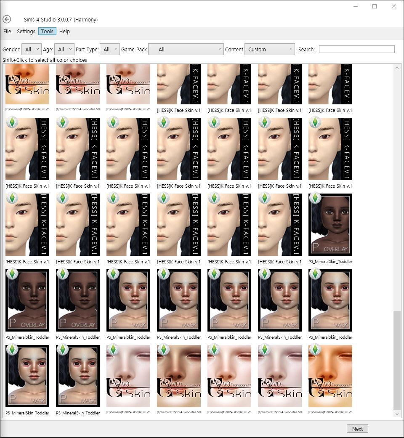This screenshot has width=404, height=438.
Task: Expand the Age filter dropdown
Action: pyautogui.click(x=64, y=49)
